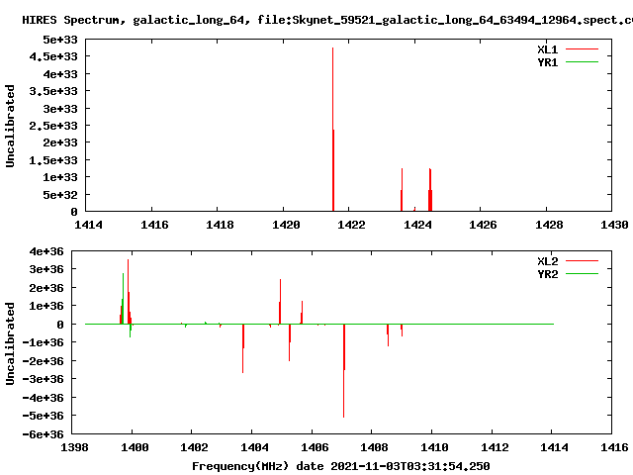Viewport: 633px width, 475px height.
Task: Click the 1430 x-axis tick label
Action: [x=614, y=225]
